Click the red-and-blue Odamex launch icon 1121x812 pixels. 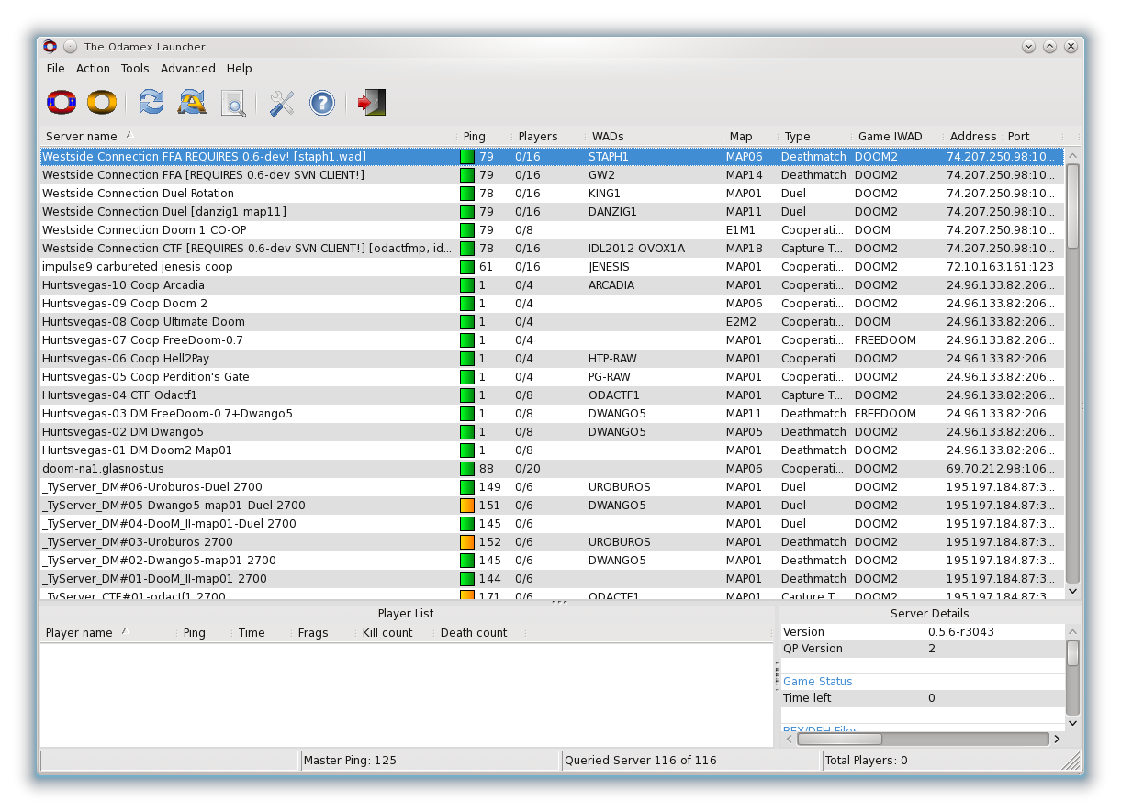pyautogui.click(x=62, y=103)
